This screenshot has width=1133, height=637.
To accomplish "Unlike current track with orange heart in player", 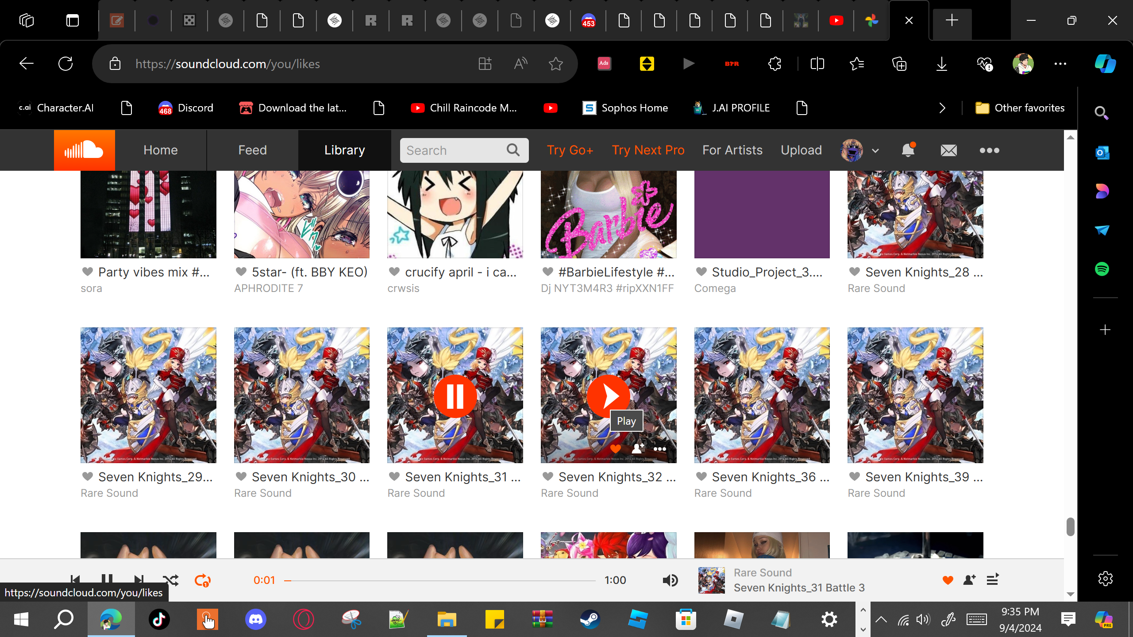I will coord(948,580).
